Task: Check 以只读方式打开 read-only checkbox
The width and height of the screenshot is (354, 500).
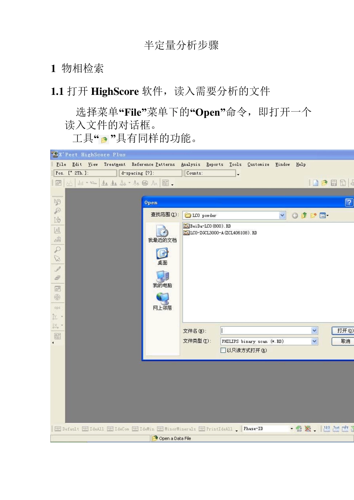Action: tap(223, 350)
